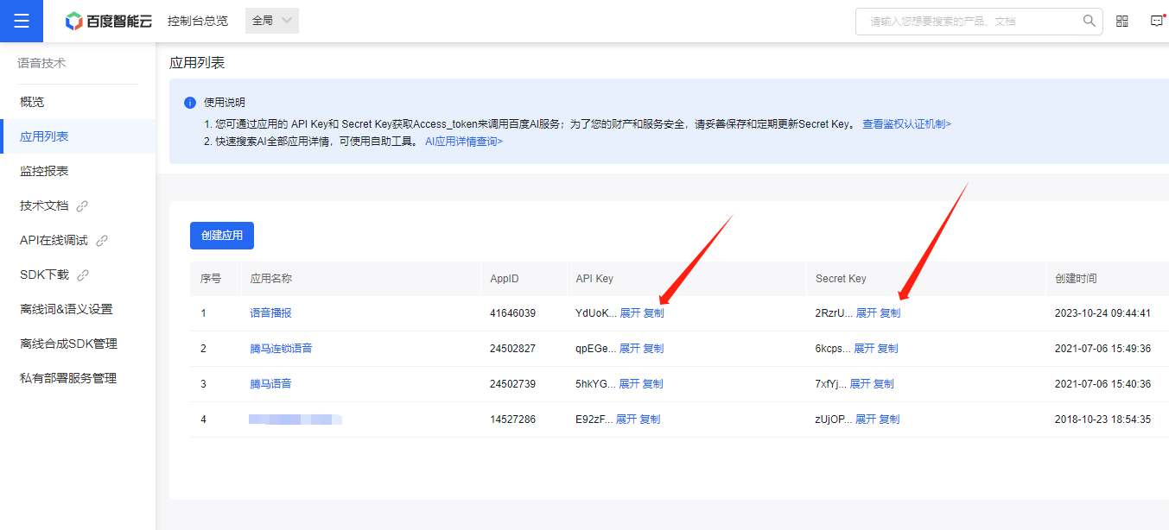1169x530 pixels.
Task: Expand the Secret Key for 腾马语音
Action: (x=861, y=384)
